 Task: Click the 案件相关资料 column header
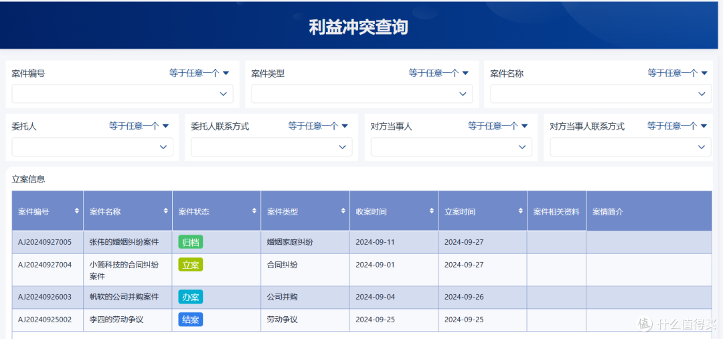point(556,212)
